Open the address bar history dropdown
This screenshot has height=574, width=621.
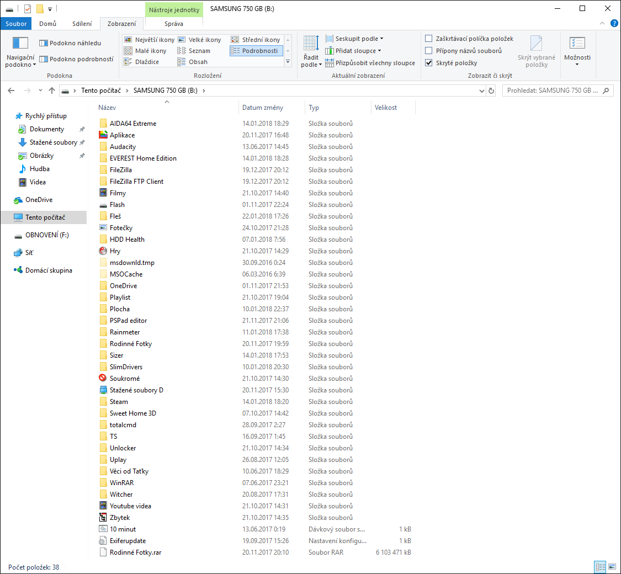pos(481,91)
